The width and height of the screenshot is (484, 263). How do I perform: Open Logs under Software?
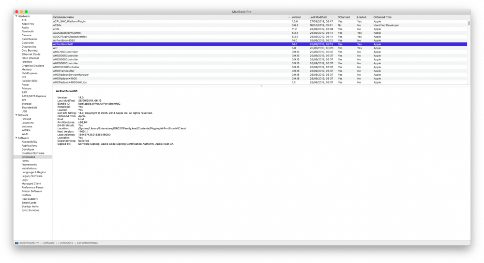pos(24,180)
